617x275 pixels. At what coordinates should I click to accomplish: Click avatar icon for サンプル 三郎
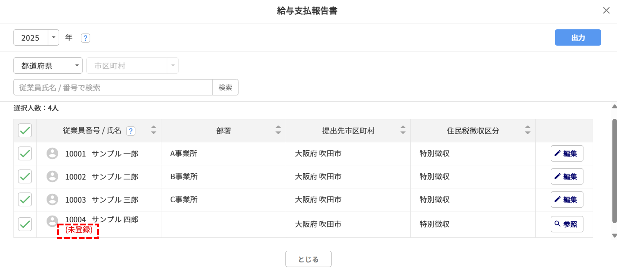tap(52, 200)
